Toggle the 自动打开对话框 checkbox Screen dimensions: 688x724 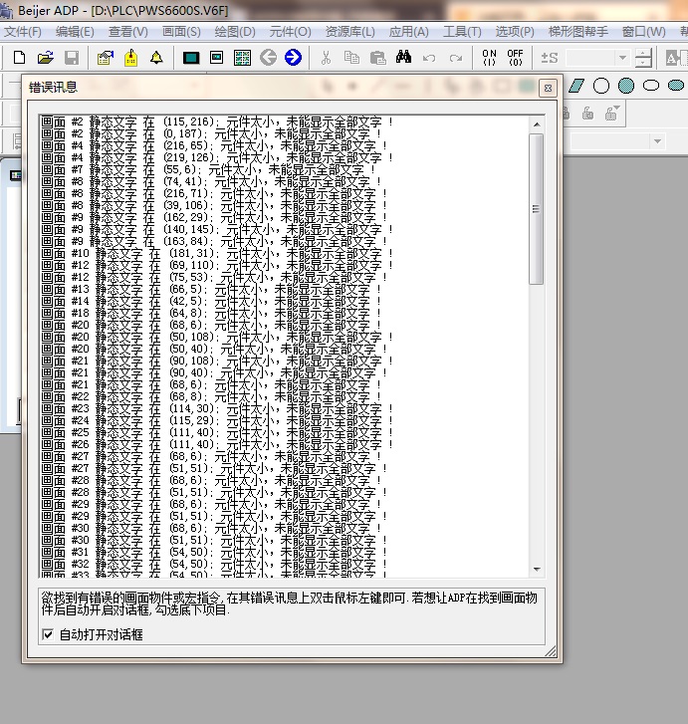coord(48,634)
